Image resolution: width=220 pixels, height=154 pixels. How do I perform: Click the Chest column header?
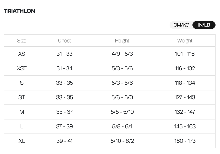[64, 41]
